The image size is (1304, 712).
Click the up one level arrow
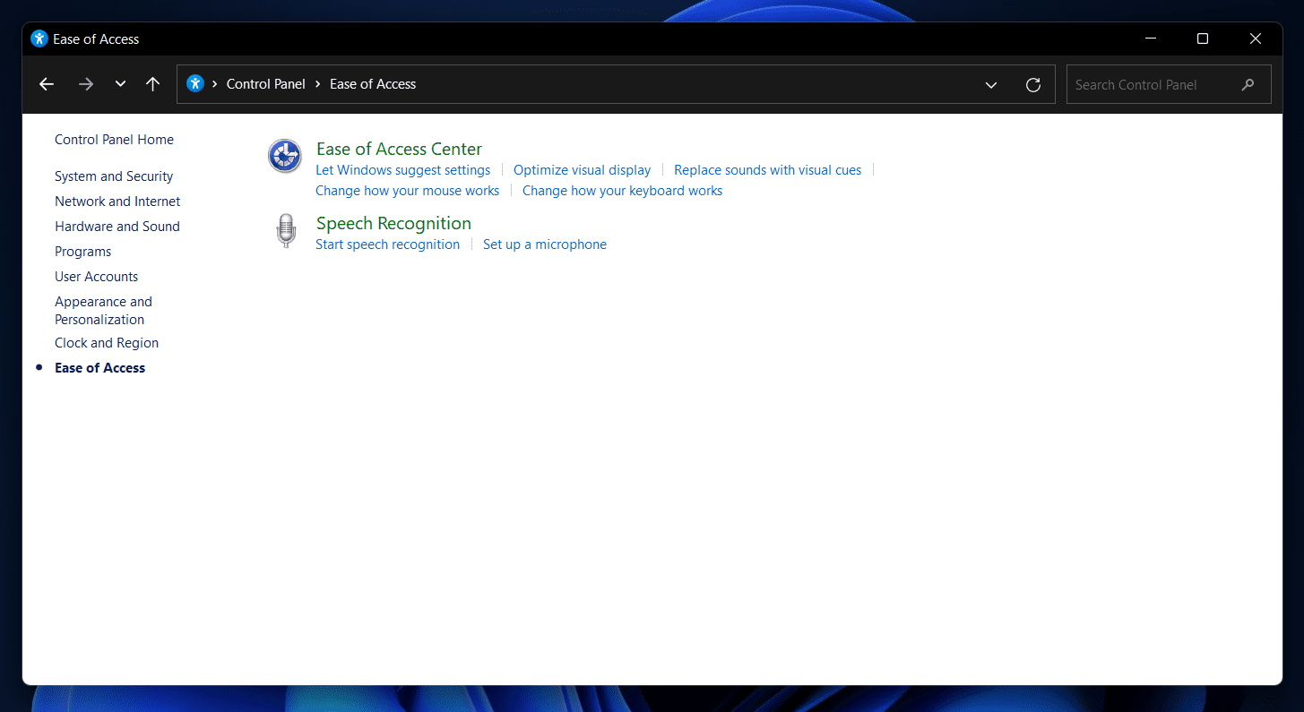(x=153, y=84)
